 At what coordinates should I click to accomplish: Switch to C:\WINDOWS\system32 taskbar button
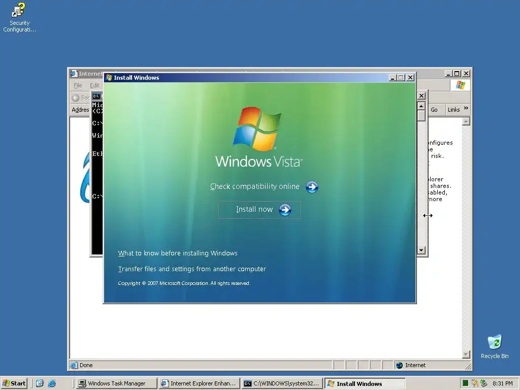(x=281, y=383)
